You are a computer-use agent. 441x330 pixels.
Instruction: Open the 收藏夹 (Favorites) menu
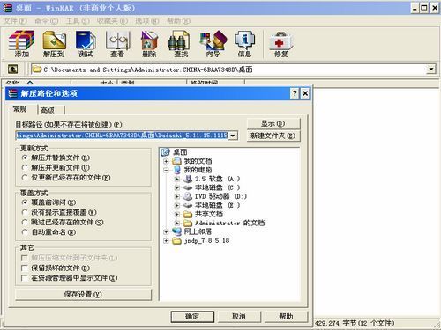click(112, 21)
